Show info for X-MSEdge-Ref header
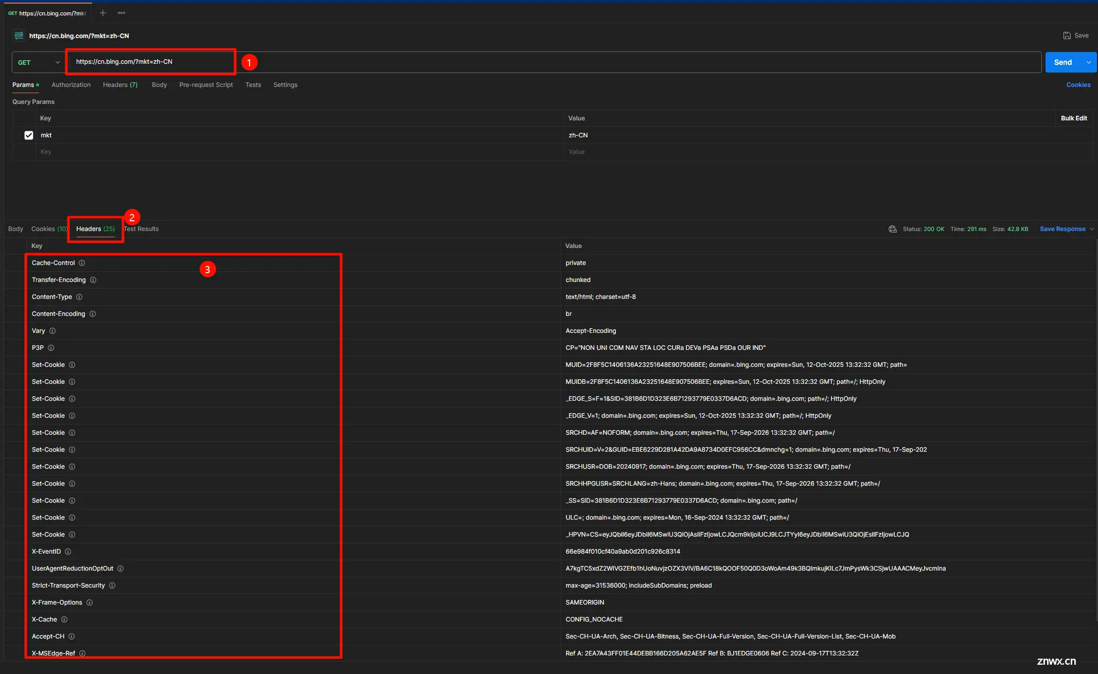Screen dimensions: 1098x674 (x=82, y=653)
